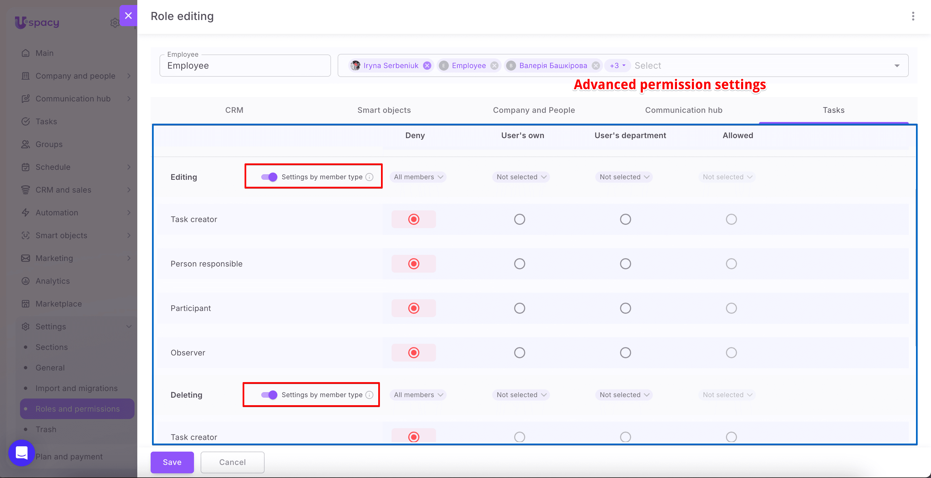
Task: Open Editing All members dropdown
Action: pyautogui.click(x=418, y=177)
